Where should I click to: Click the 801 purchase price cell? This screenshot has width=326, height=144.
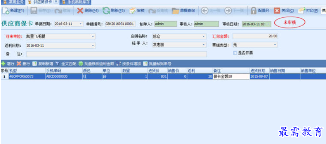pos(158,76)
